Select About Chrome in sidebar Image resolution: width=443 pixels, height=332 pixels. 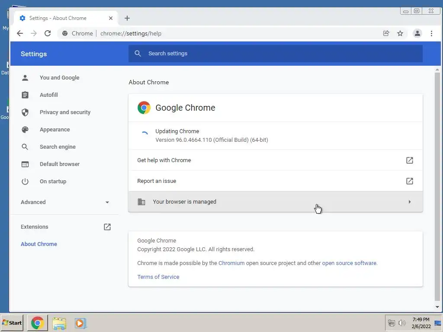(x=39, y=244)
